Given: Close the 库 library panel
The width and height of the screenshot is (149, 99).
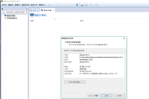Looking at the screenshot, I should point(27,9).
